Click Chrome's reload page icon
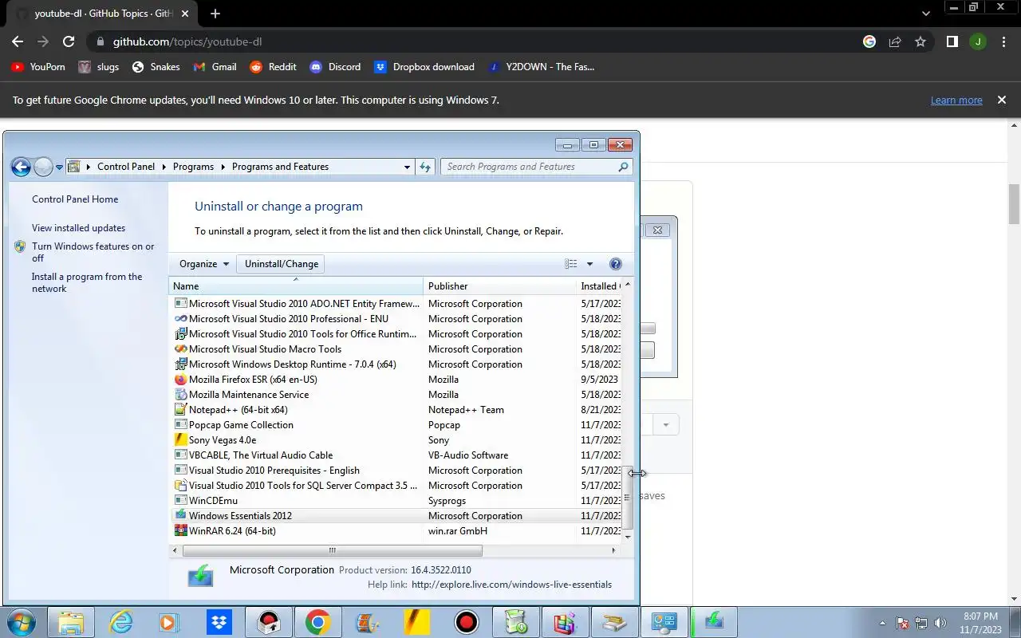1021x638 pixels. coord(69,41)
